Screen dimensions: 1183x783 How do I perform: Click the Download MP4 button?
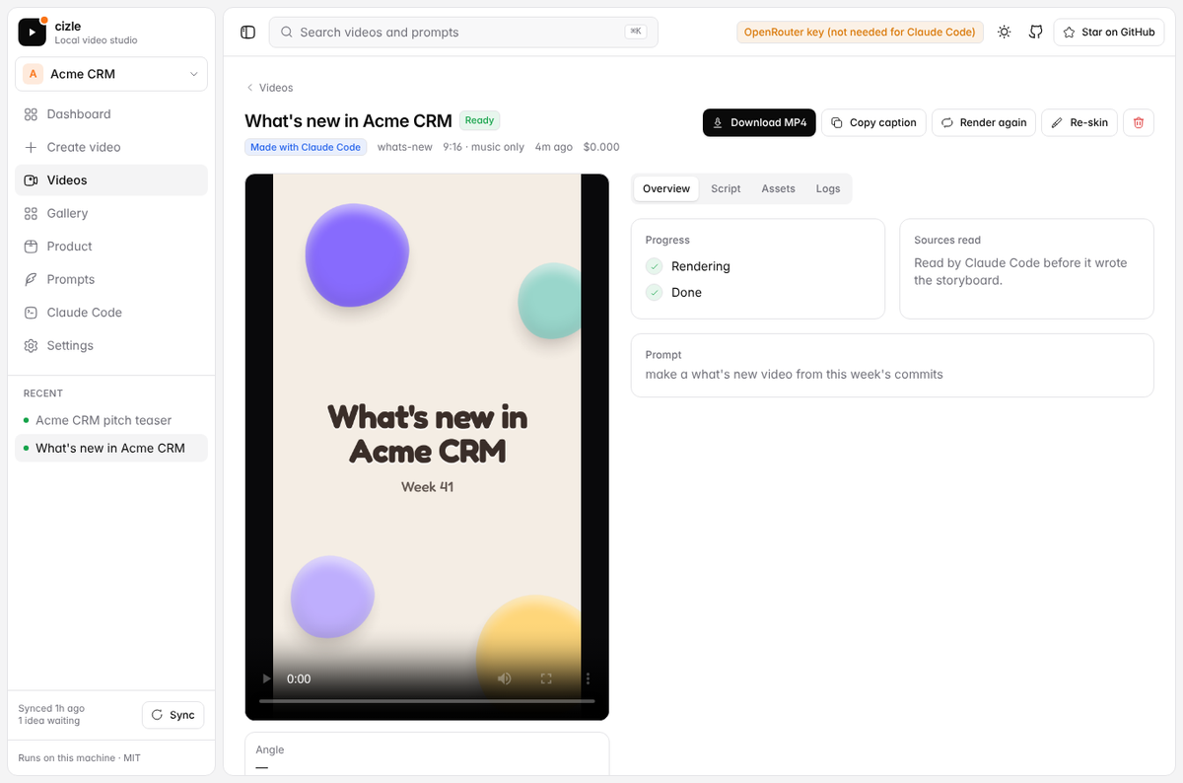point(759,122)
